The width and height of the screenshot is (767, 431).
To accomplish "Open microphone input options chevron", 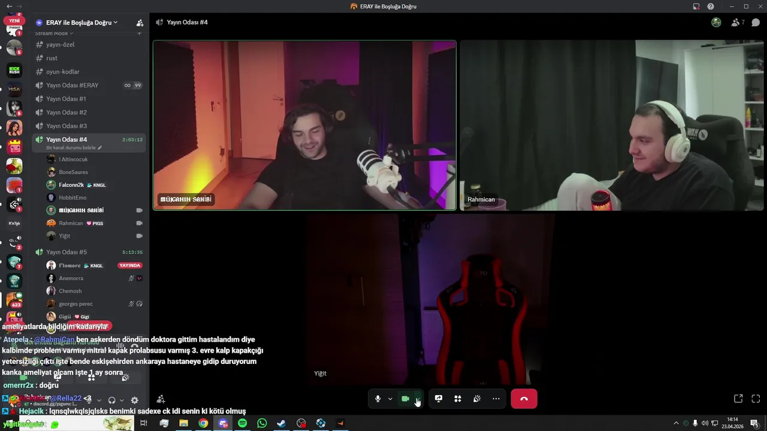I will tap(390, 399).
